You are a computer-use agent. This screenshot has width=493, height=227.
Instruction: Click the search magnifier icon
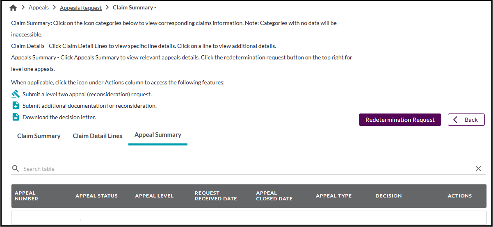click(x=16, y=168)
